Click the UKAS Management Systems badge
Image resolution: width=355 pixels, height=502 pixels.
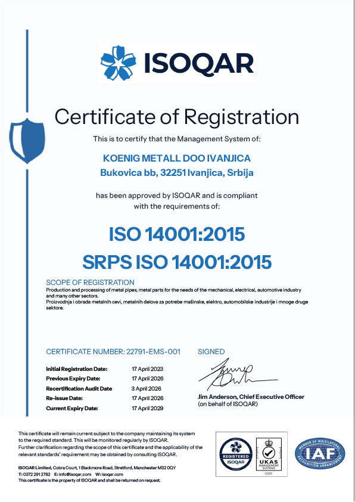(269, 455)
